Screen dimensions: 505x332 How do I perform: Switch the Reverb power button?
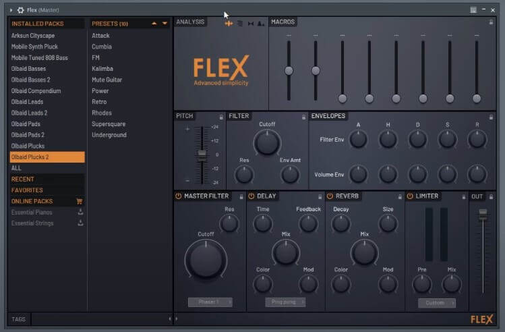click(x=330, y=196)
